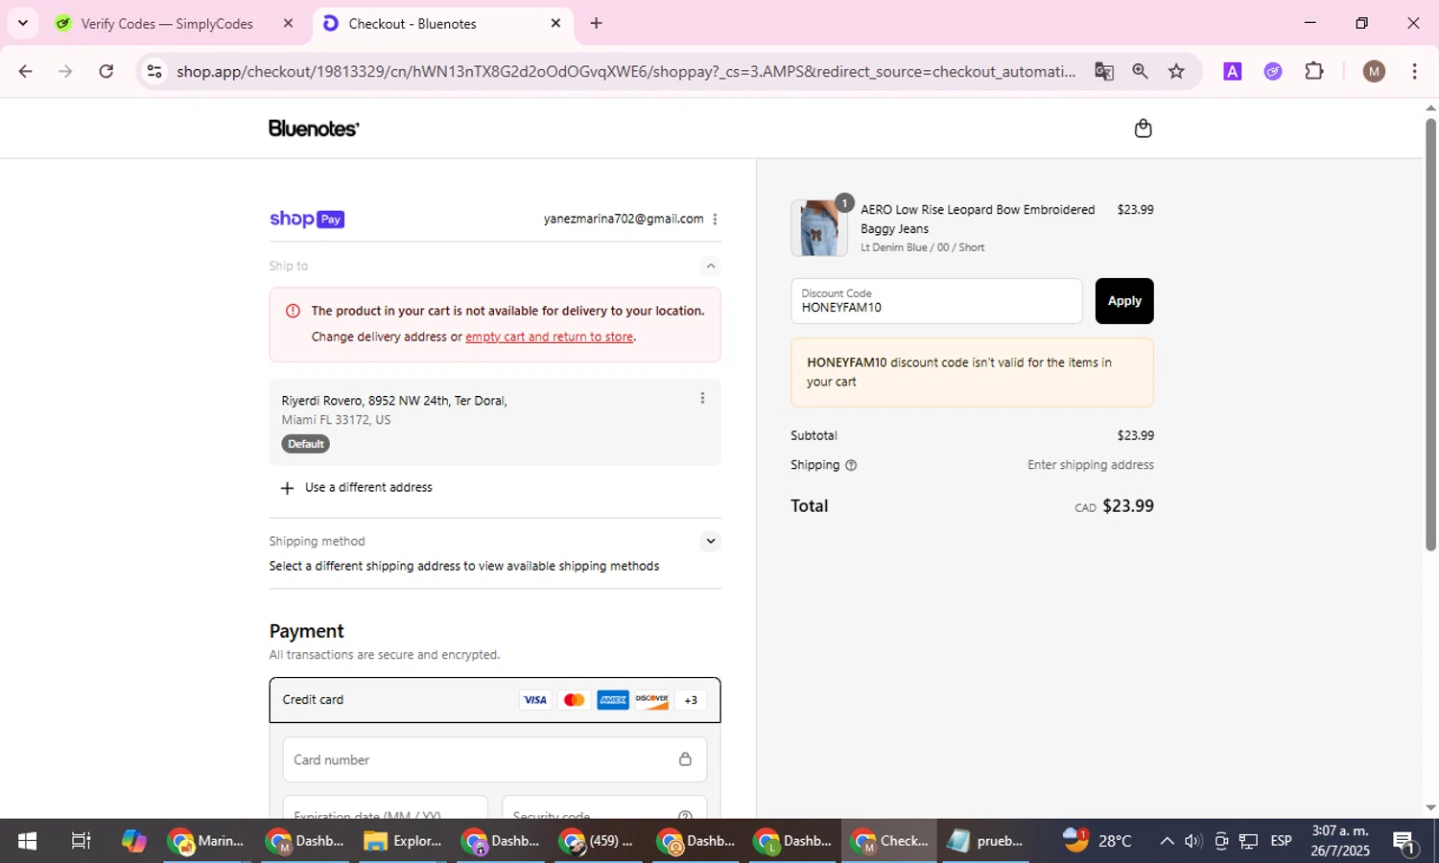Viewport: 1439px width, 863px height.
Task: Open Chrome three-dot menu
Action: [1414, 71]
